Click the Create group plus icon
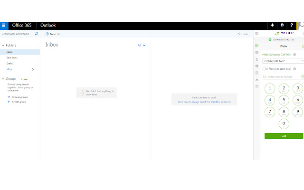The width and height of the screenshot is (304, 190). 9,102
